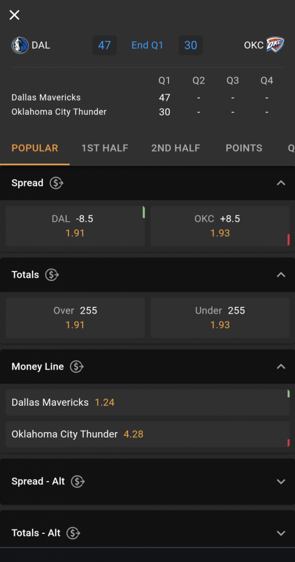Select DAL -8.5 spread bet at 1.91
295x562 pixels.
pos(75,226)
